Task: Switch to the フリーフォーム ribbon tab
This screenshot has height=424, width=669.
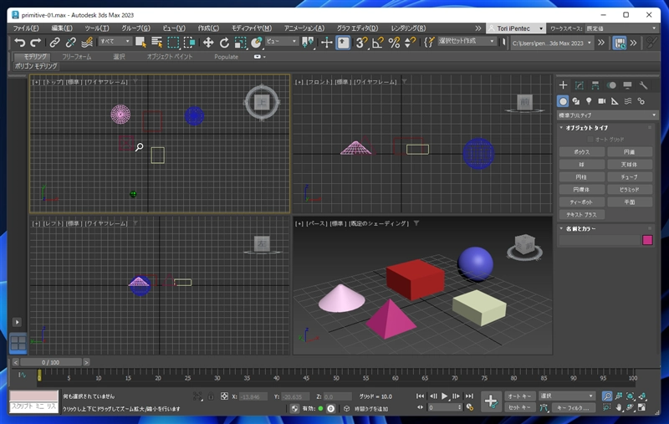Action: pos(76,57)
